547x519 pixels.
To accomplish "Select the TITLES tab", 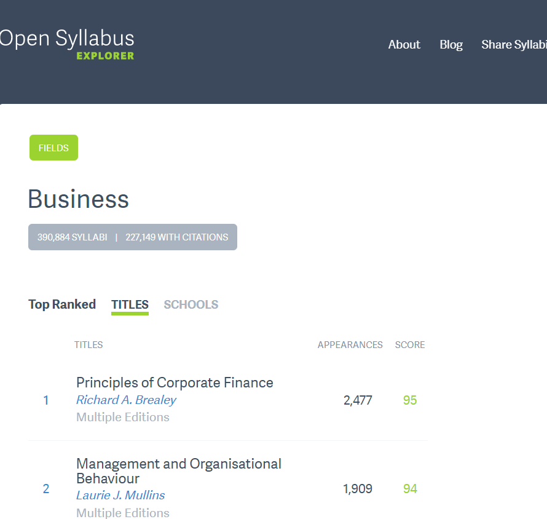I will [130, 305].
